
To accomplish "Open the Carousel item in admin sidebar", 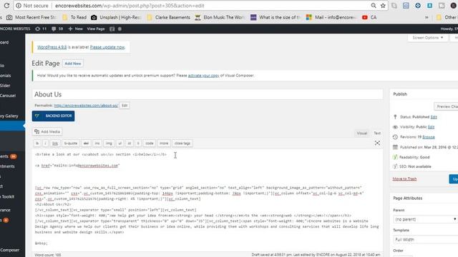I will (8, 96).
